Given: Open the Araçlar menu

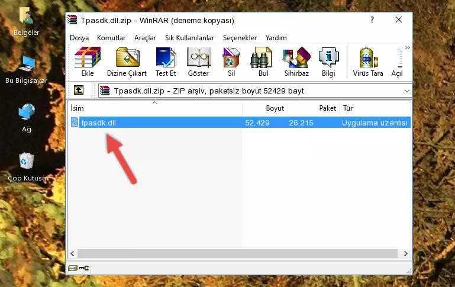Looking at the screenshot, I should [x=145, y=38].
